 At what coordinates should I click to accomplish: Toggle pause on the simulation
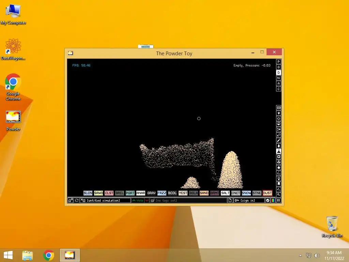[278, 201]
